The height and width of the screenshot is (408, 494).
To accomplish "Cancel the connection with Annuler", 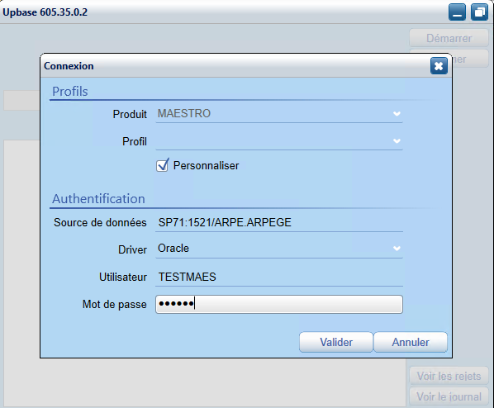I will click(x=411, y=342).
